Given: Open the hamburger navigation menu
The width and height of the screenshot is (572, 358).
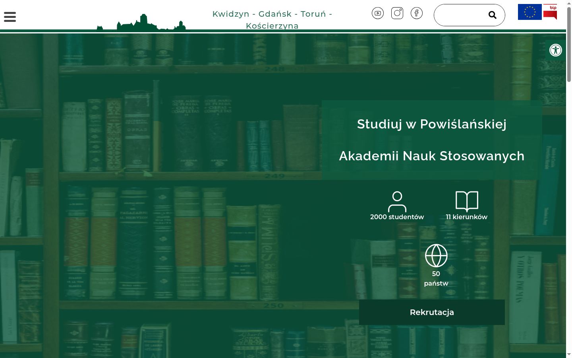Looking at the screenshot, I should click(x=10, y=17).
